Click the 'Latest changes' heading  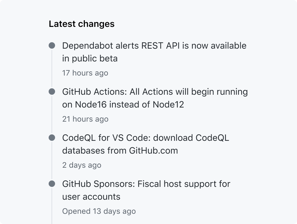[82, 24]
